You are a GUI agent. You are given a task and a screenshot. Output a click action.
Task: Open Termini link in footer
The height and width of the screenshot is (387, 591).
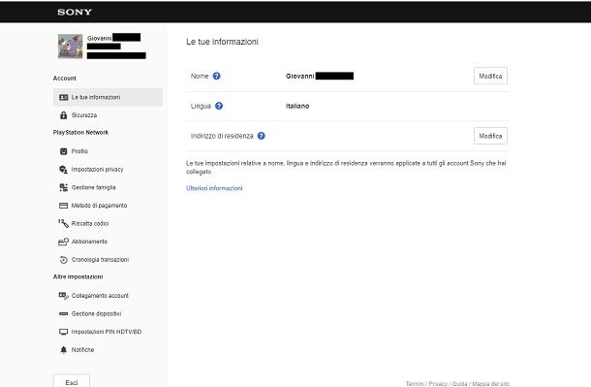tap(415, 384)
